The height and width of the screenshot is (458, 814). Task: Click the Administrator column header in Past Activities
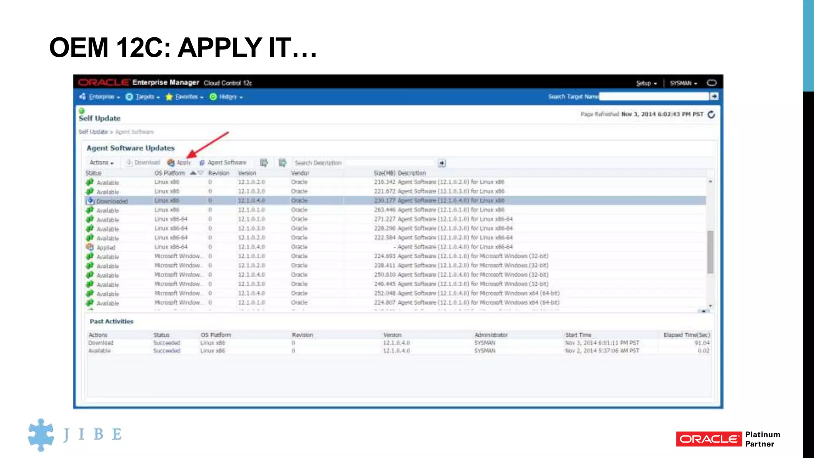[x=491, y=335]
